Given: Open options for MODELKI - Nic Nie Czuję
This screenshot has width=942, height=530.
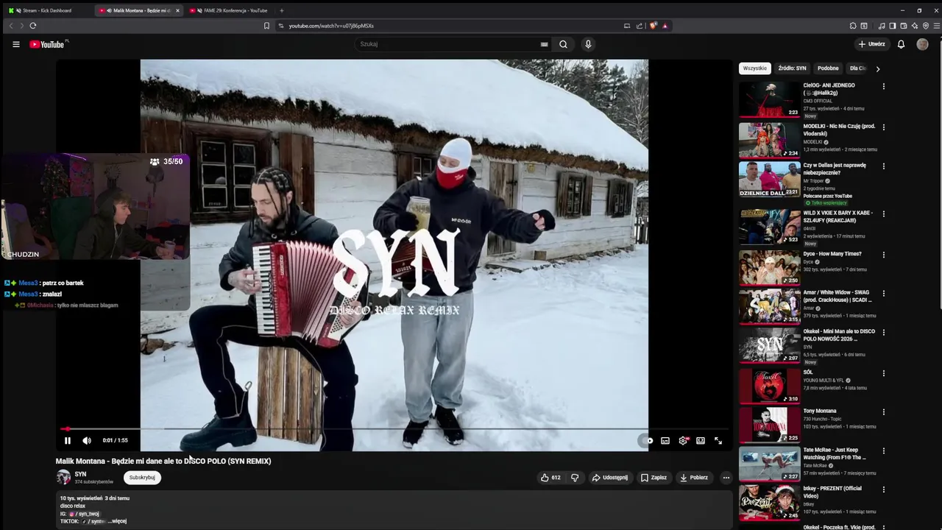Looking at the screenshot, I should pos(883,127).
